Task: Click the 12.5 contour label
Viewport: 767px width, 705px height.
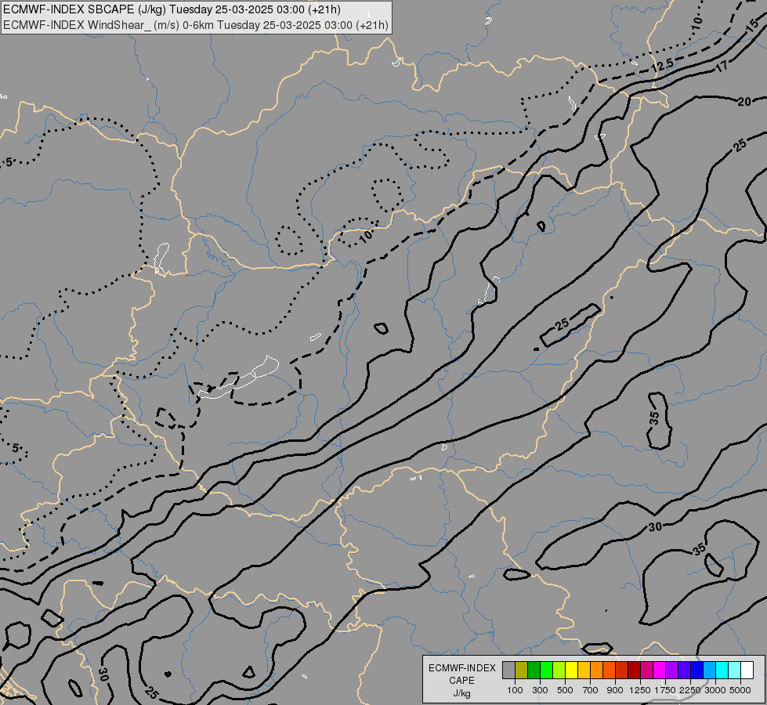Action: 663,65
